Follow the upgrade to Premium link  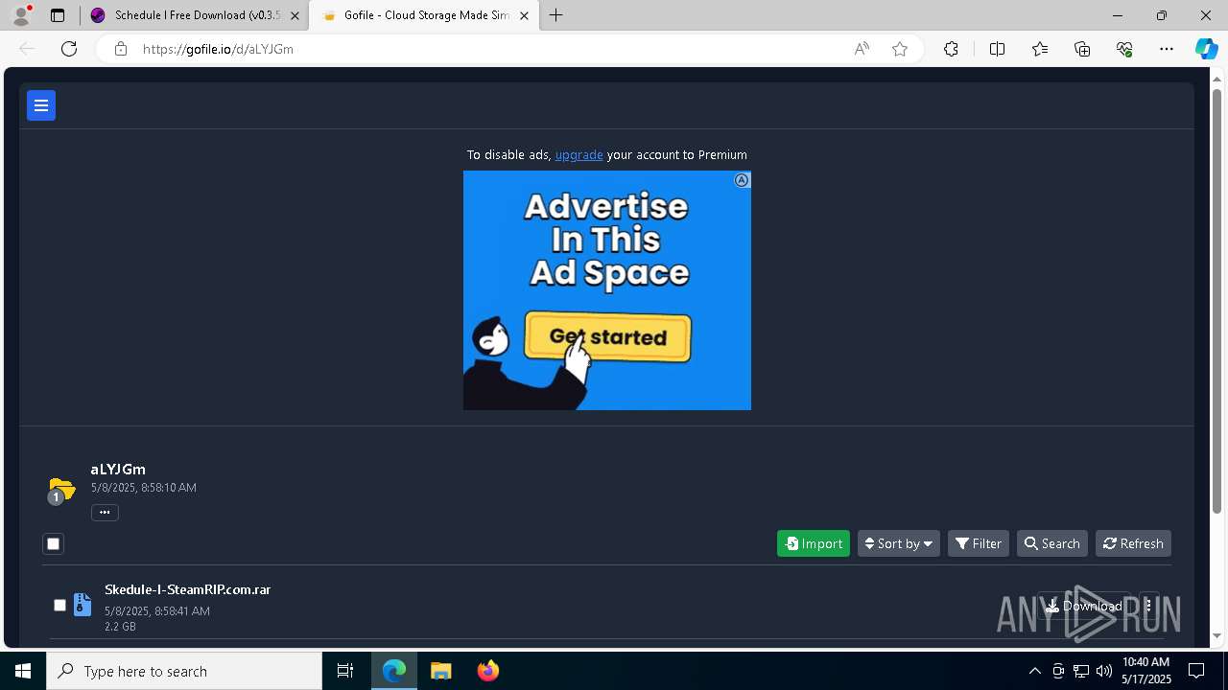point(579,154)
